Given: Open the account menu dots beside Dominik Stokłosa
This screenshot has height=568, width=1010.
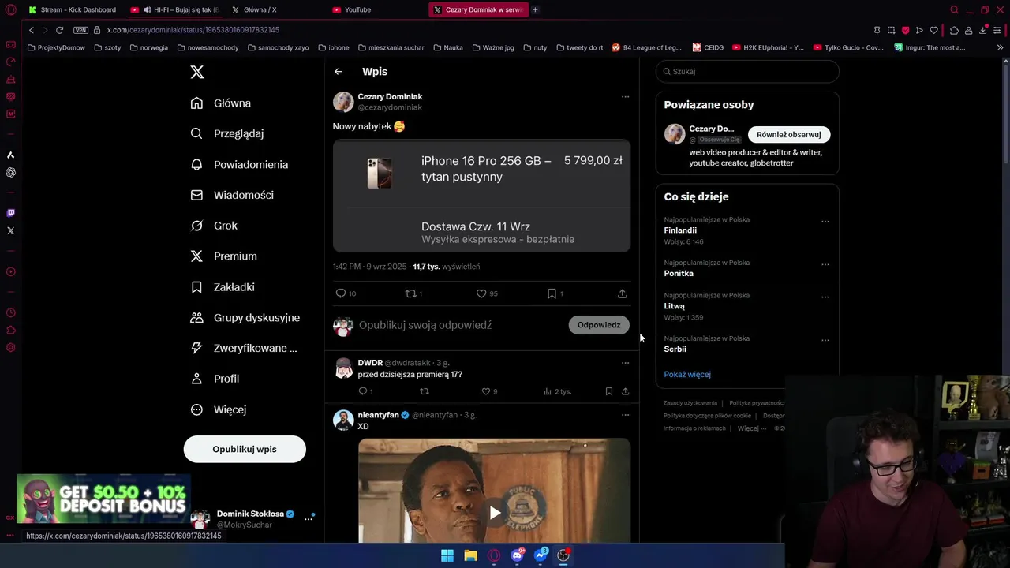Looking at the screenshot, I should [x=309, y=518].
